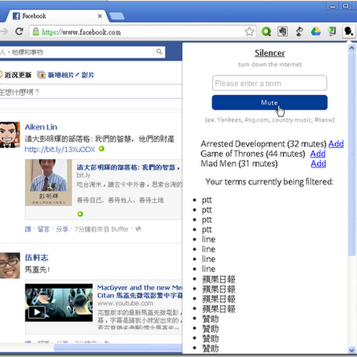Click Aiken Lin's avatar thumbnail
This screenshot has height=357, width=357.
point(10,135)
